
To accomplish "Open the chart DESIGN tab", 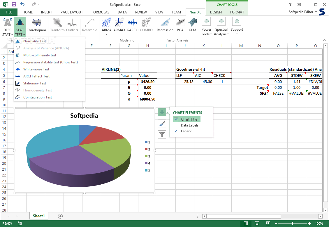I will [x=216, y=12].
